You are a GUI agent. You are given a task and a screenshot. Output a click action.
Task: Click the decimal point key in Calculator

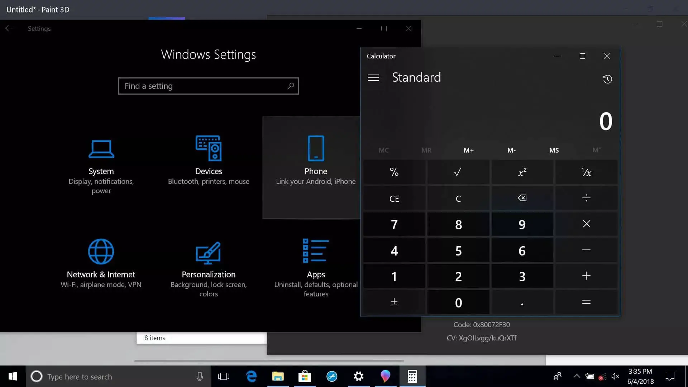click(522, 302)
